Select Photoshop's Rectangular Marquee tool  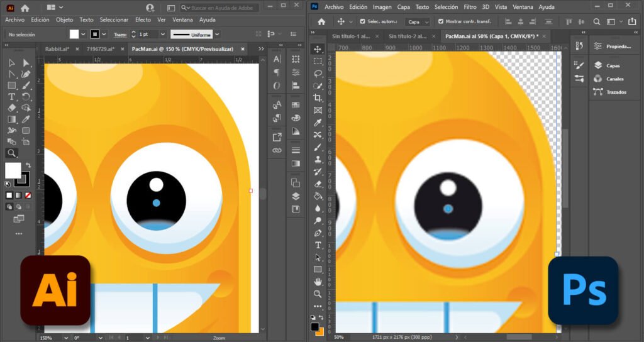[318, 61]
